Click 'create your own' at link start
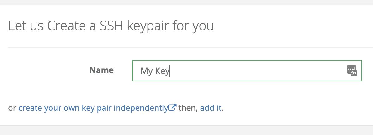The height and width of the screenshot is (135, 373). (x=49, y=108)
